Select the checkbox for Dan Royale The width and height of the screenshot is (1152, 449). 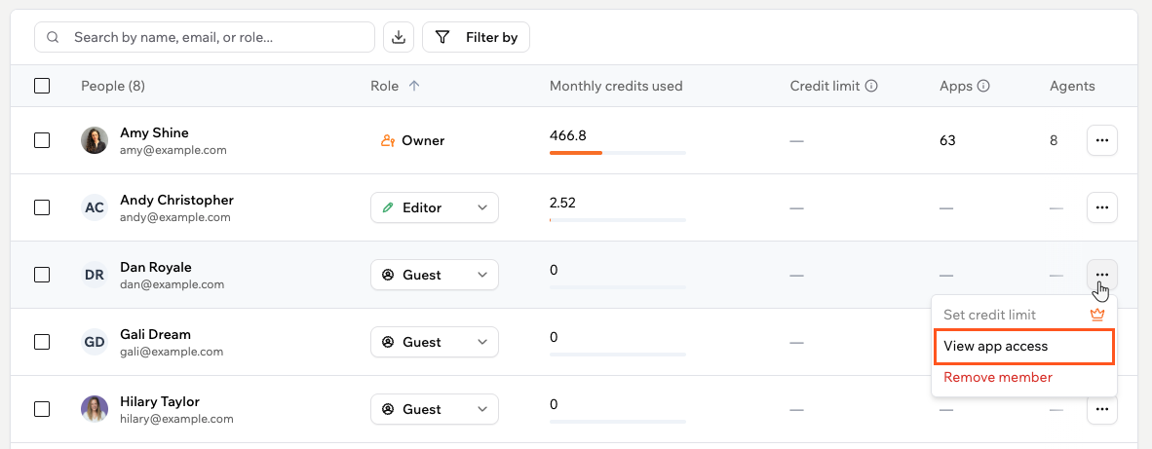click(42, 275)
